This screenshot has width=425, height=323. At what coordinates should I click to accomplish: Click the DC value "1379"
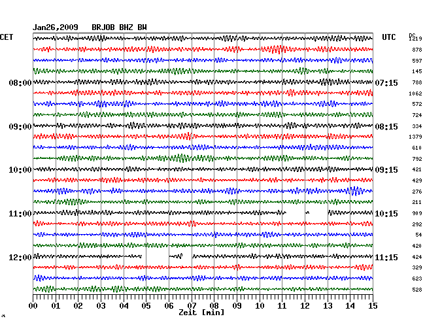pos(415,137)
